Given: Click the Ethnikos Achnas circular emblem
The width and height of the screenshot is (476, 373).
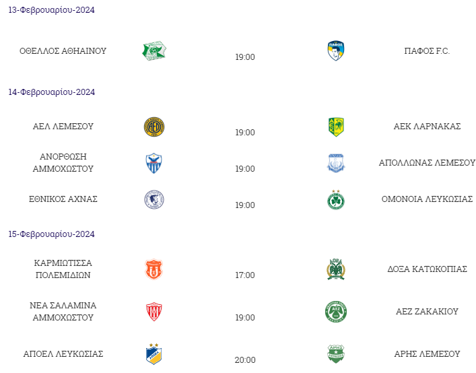Looking at the screenshot, I should 154,200.
